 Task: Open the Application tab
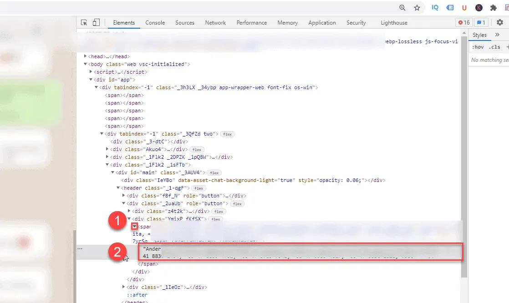point(322,23)
